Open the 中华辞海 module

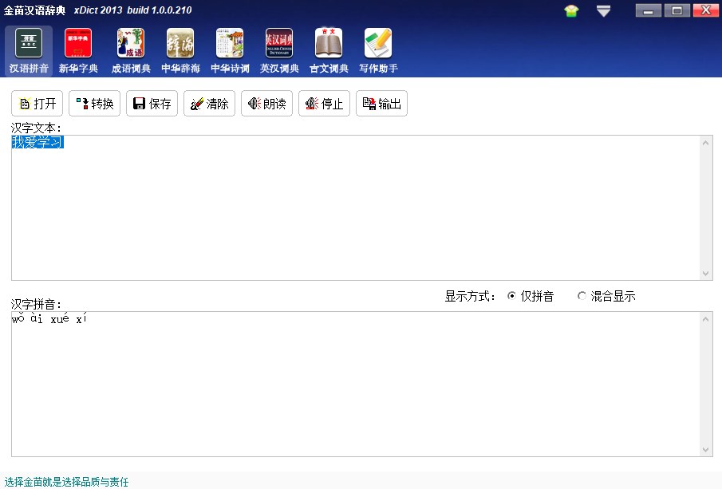tap(180, 50)
